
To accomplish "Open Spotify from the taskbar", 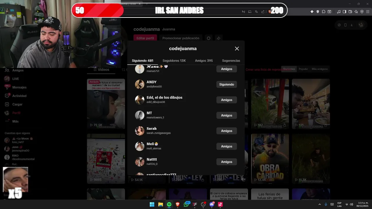I will coord(169,204).
